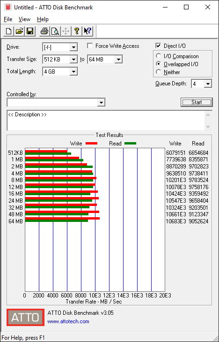
Task: Click the yellow question mark About icon
Action: pos(77,31)
